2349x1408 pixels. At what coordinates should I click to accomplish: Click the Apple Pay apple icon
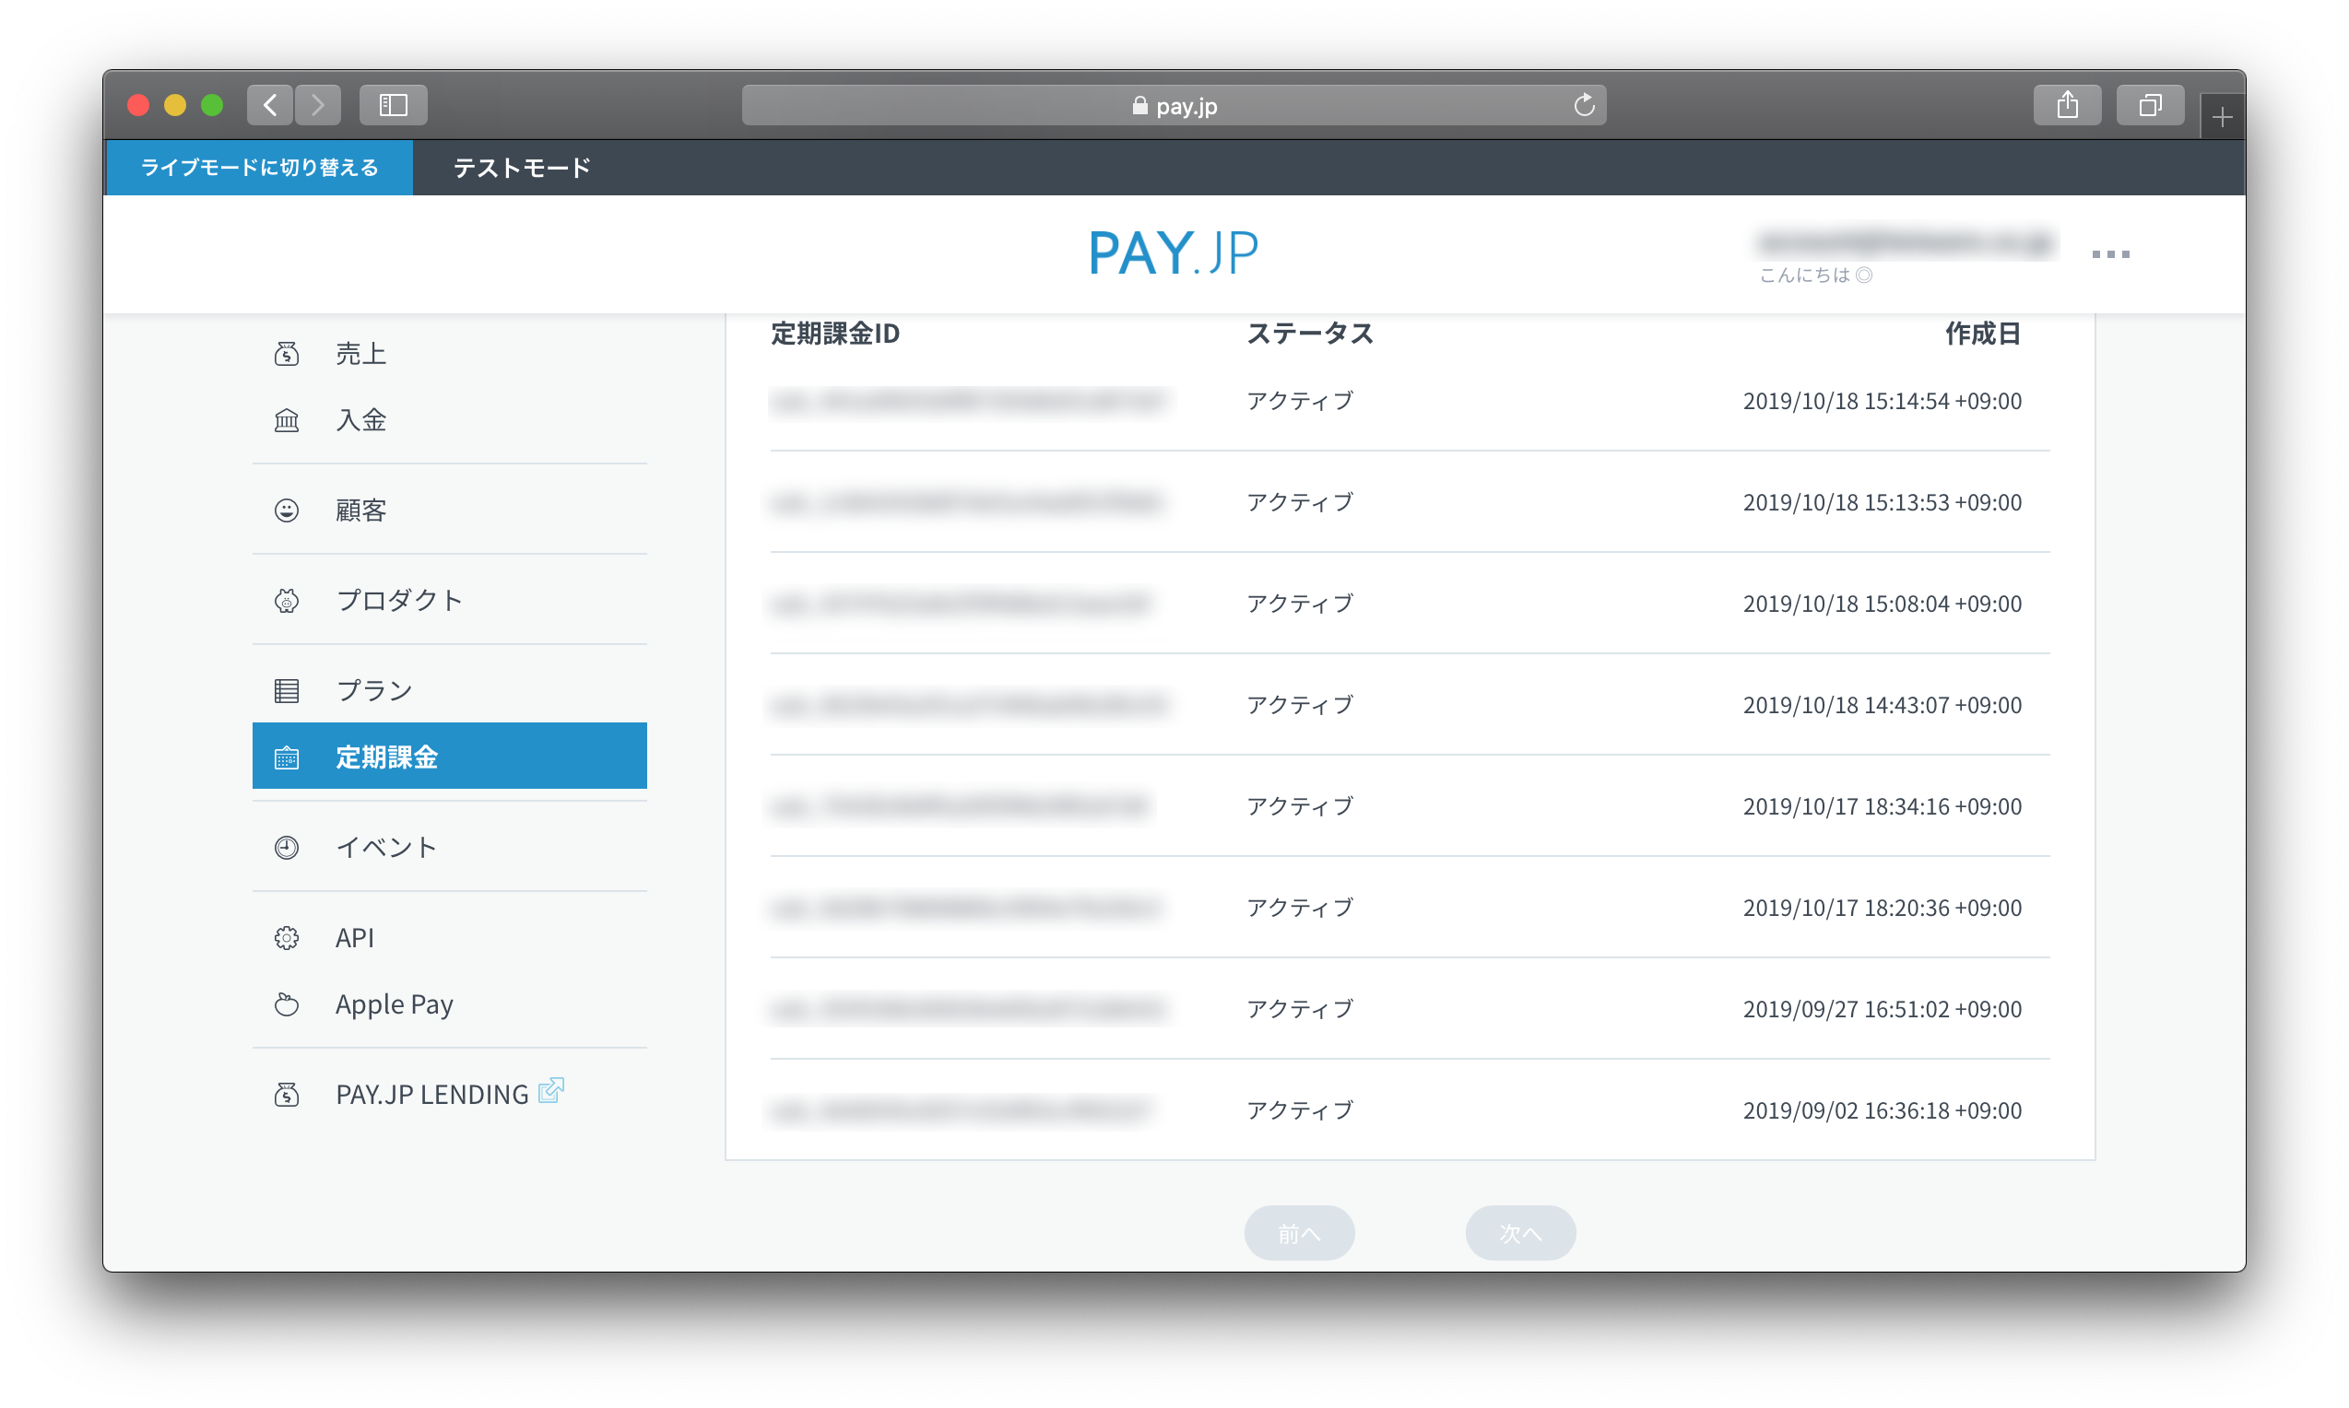tap(287, 1003)
